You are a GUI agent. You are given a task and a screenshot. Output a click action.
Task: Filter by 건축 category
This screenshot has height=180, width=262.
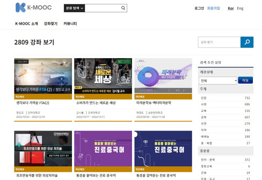coord(225,173)
